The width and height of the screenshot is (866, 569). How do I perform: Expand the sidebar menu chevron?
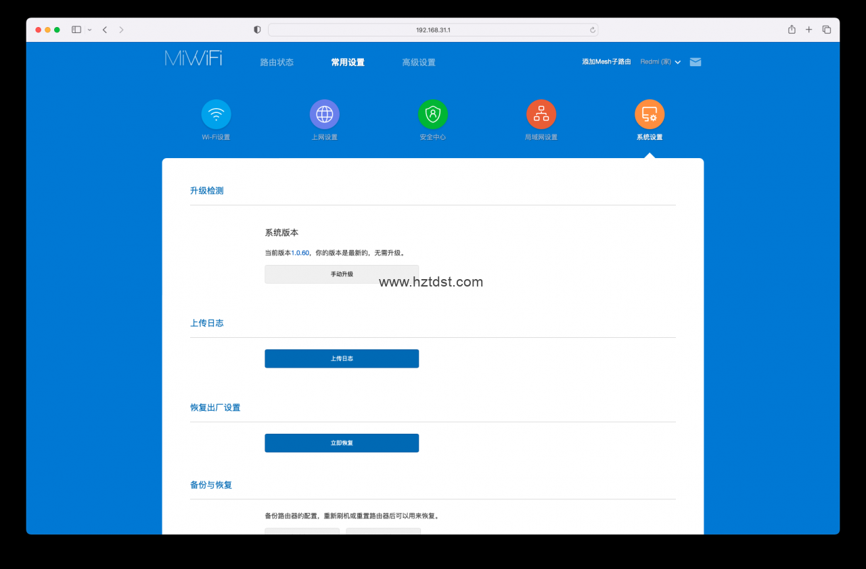(x=89, y=30)
